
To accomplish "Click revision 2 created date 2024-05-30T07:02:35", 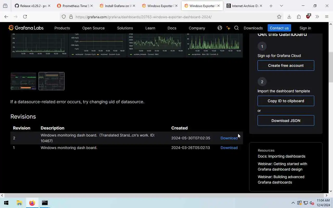I will [x=191, y=138].
